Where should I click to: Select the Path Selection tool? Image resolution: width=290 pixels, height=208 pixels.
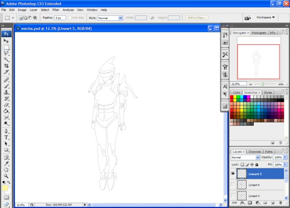(x=6, y=143)
